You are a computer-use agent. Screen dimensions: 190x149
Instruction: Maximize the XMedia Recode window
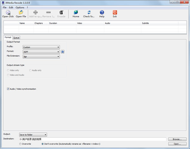[178, 2]
